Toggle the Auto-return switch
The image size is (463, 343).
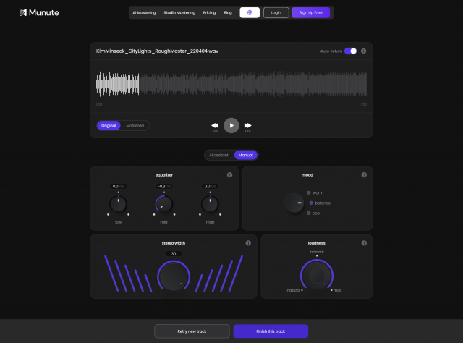[350, 51]
